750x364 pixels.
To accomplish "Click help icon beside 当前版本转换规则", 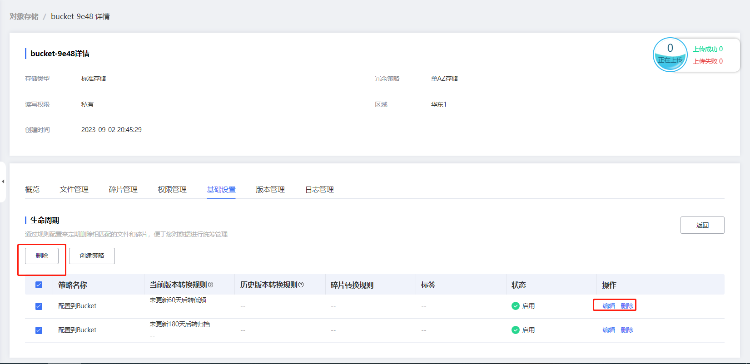I will 210,285.
